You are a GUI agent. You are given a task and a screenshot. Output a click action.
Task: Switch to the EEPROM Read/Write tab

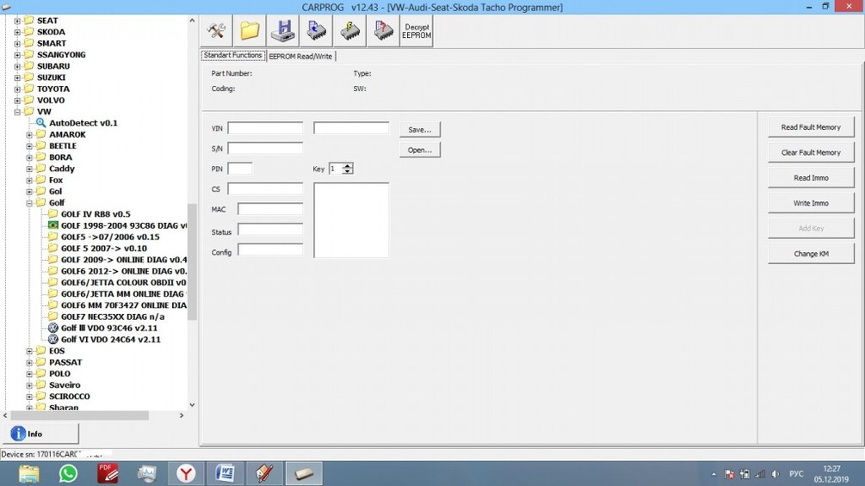300,56
